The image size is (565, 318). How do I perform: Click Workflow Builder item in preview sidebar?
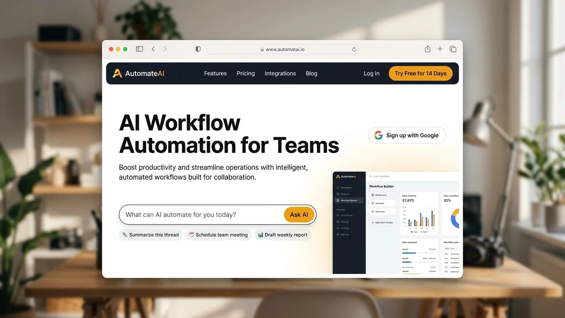[349, 201]
